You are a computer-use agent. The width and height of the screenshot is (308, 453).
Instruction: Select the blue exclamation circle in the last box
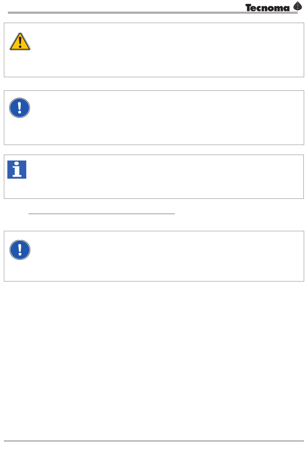(x=20, y=250)
